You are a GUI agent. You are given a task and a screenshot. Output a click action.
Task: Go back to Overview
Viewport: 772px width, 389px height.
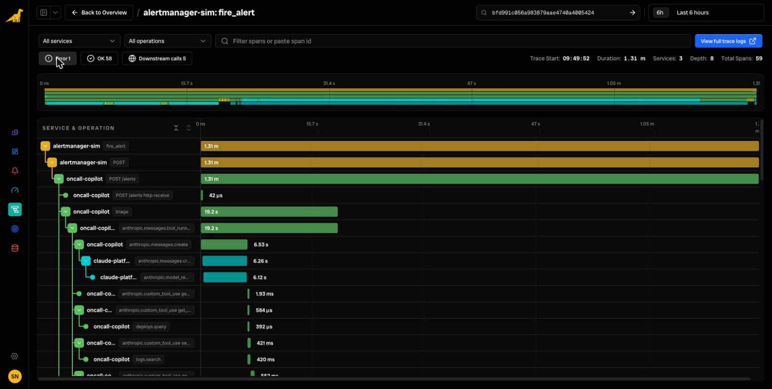[99, 12]
